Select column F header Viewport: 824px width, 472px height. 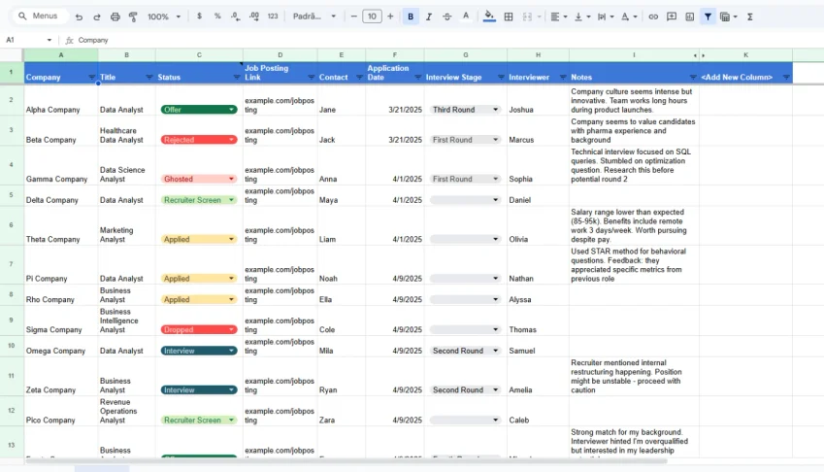pos(395,54)
